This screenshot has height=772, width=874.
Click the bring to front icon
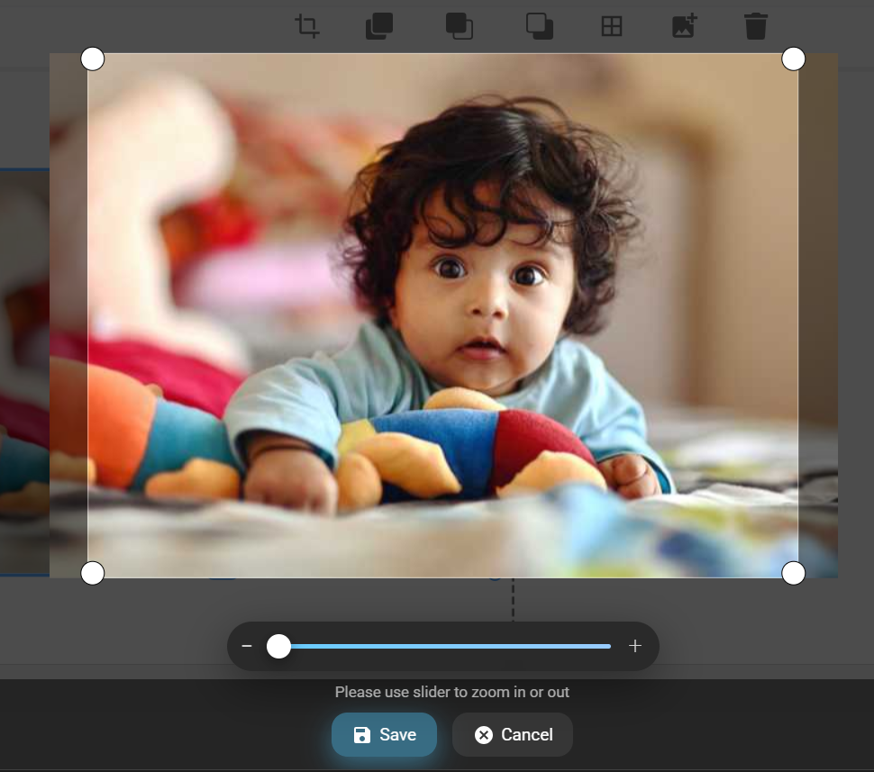pyautogui.click(x=460, y=26)
